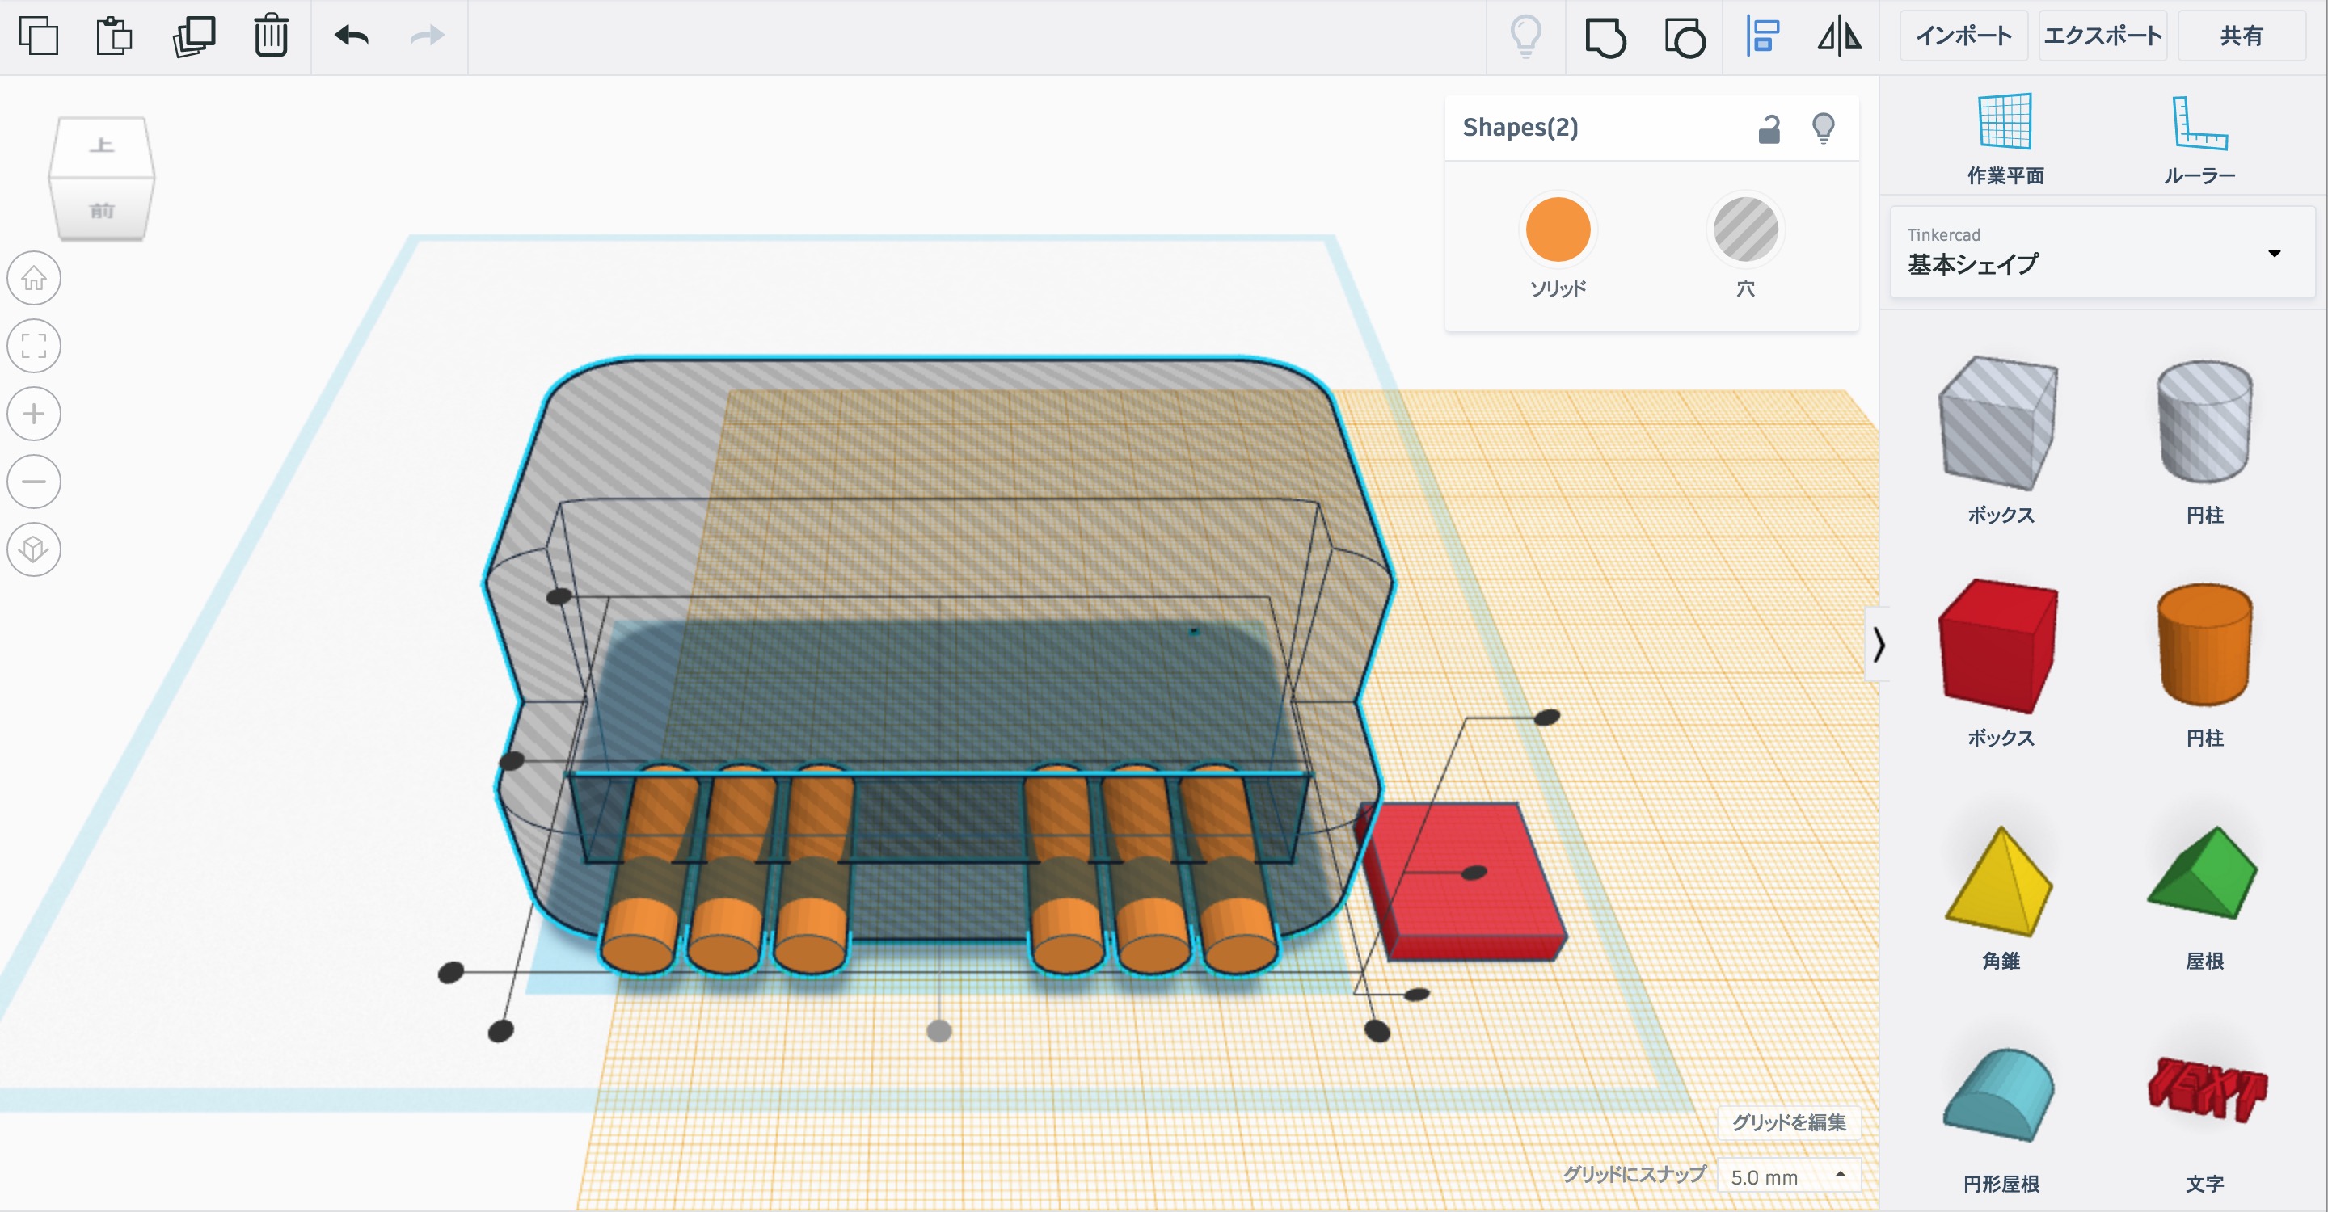The height and width of the screenshot is (1212, 2328).
Task: Click the Copy icon in toolbar
Action: (38, 36)
